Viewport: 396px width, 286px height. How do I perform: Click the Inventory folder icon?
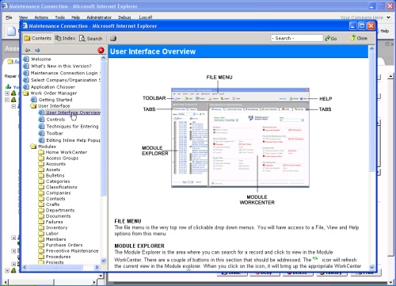tap(41, 227)
